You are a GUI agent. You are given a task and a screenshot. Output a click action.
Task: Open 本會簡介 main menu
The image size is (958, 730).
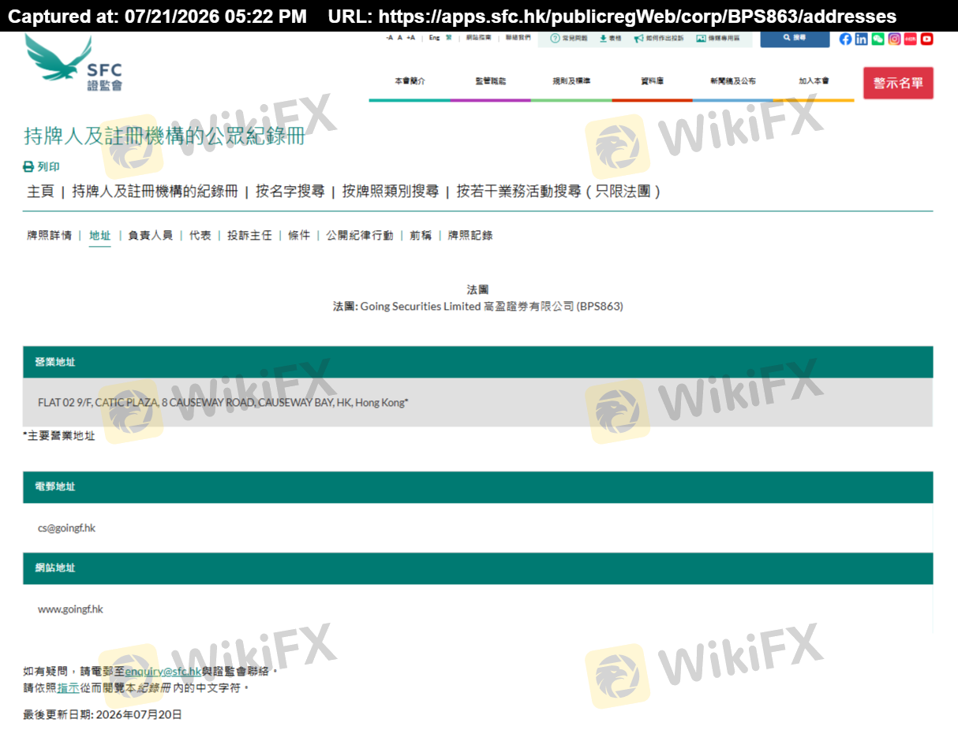point(410,81)
